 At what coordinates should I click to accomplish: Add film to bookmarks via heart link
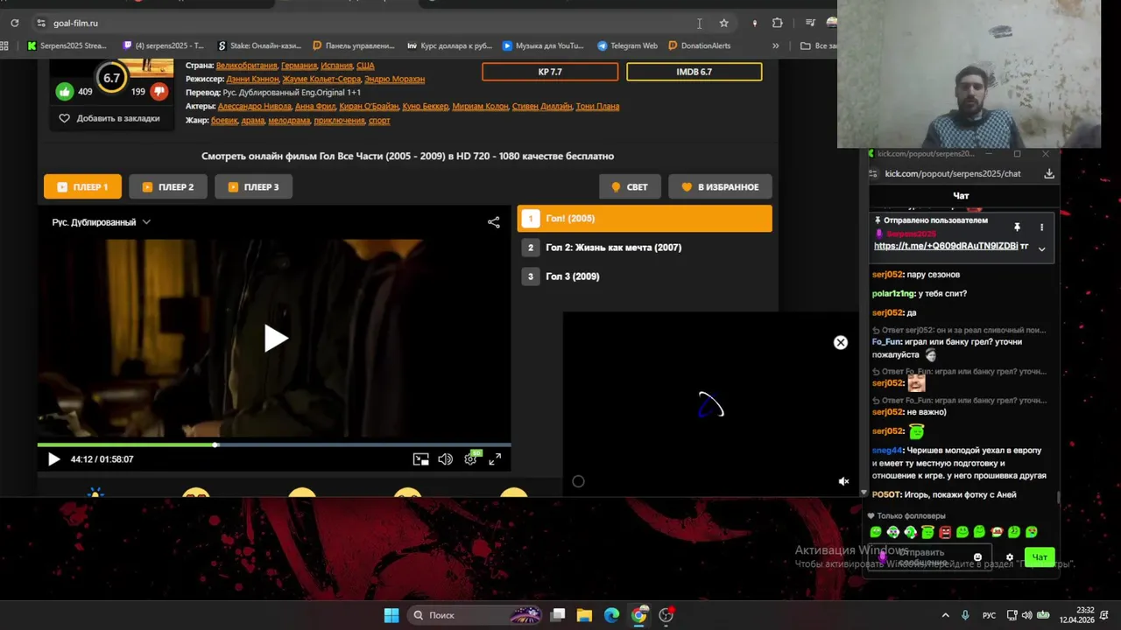[109, 118]
